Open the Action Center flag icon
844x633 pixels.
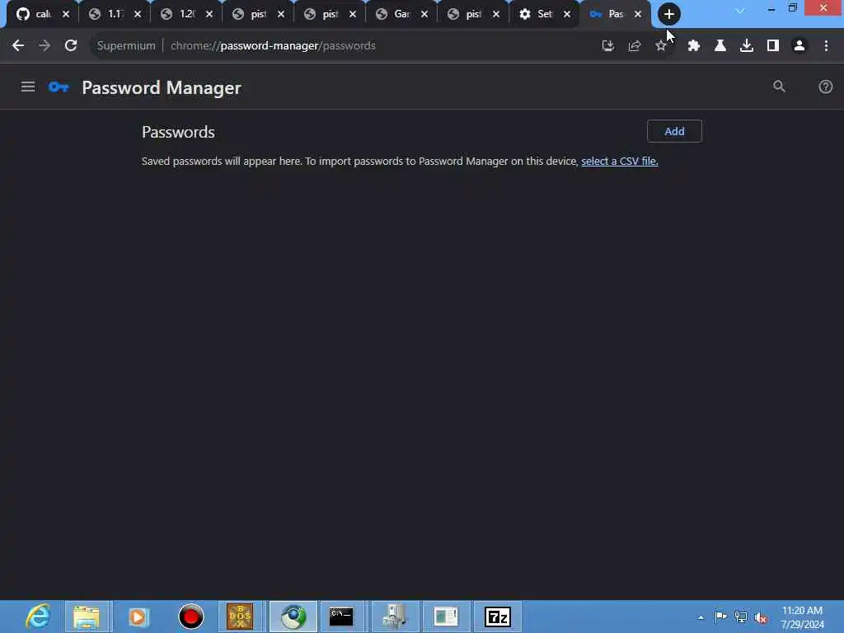pos(720,617)
